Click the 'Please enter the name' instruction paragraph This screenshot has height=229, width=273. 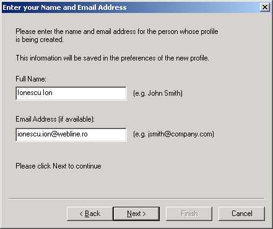117,35
